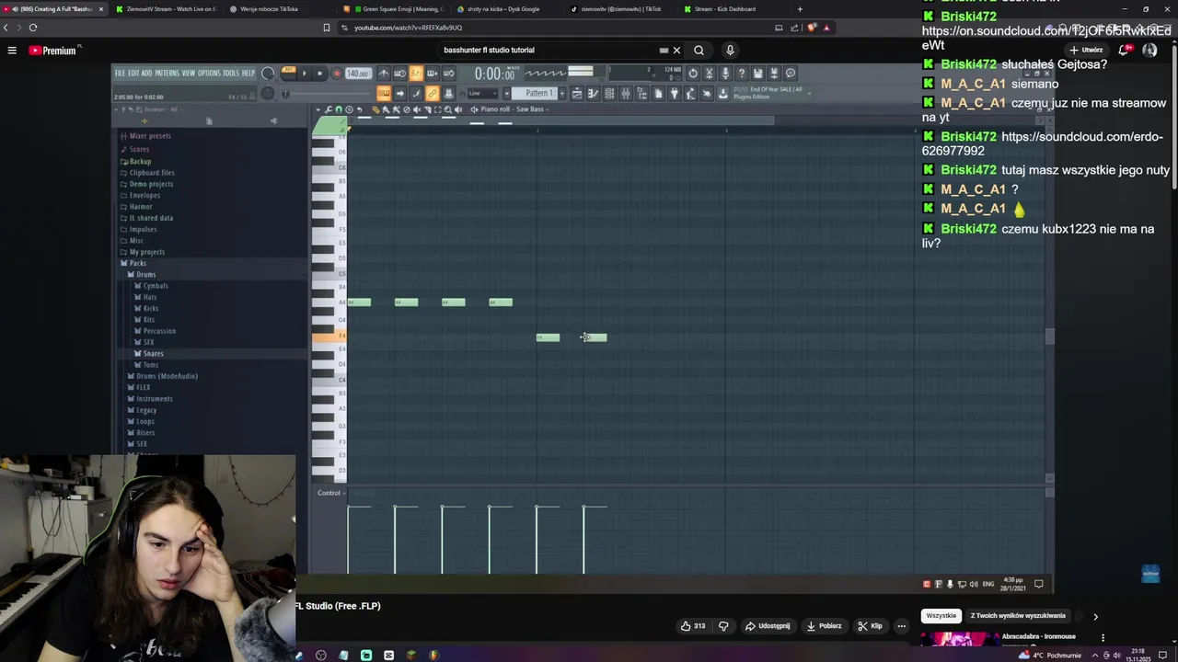1178x662 pixels.
Task: Open the TOOLS menu in FL Studio
Action: tap(231, 73)
